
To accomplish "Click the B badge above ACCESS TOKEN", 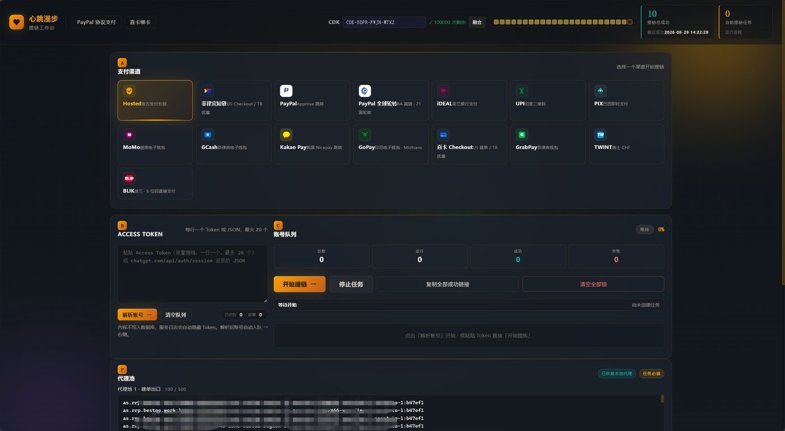I will (x=122, y=226).
